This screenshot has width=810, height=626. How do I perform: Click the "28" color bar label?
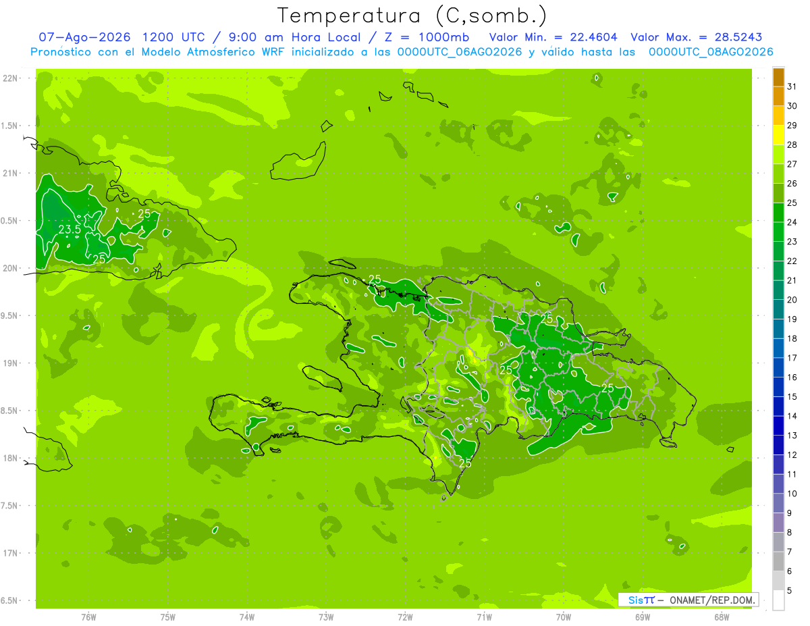[792, 145]
